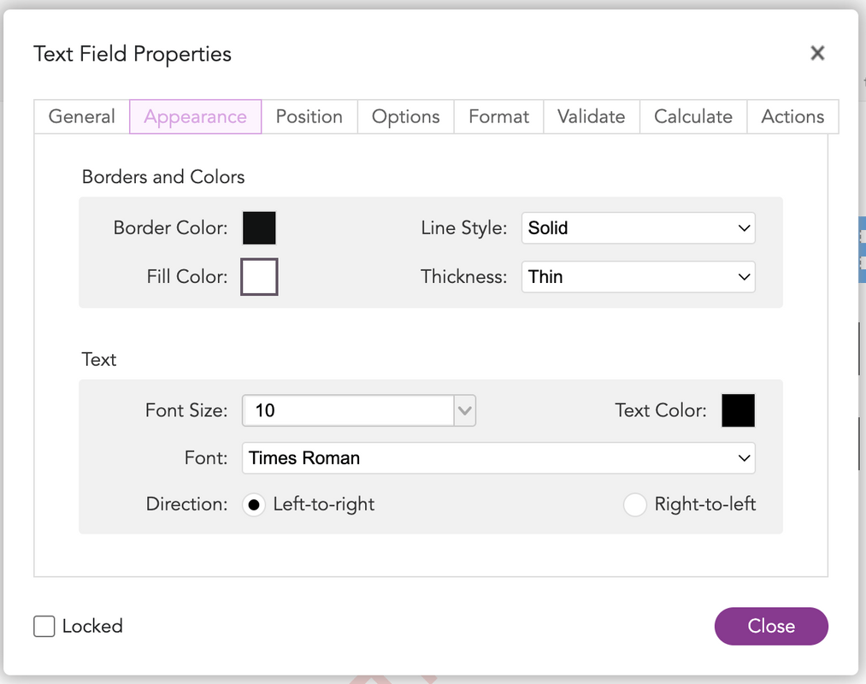This screenshot has height=684, width=866.
Task: Open the Calculate tab
Action: click(693, 116)
